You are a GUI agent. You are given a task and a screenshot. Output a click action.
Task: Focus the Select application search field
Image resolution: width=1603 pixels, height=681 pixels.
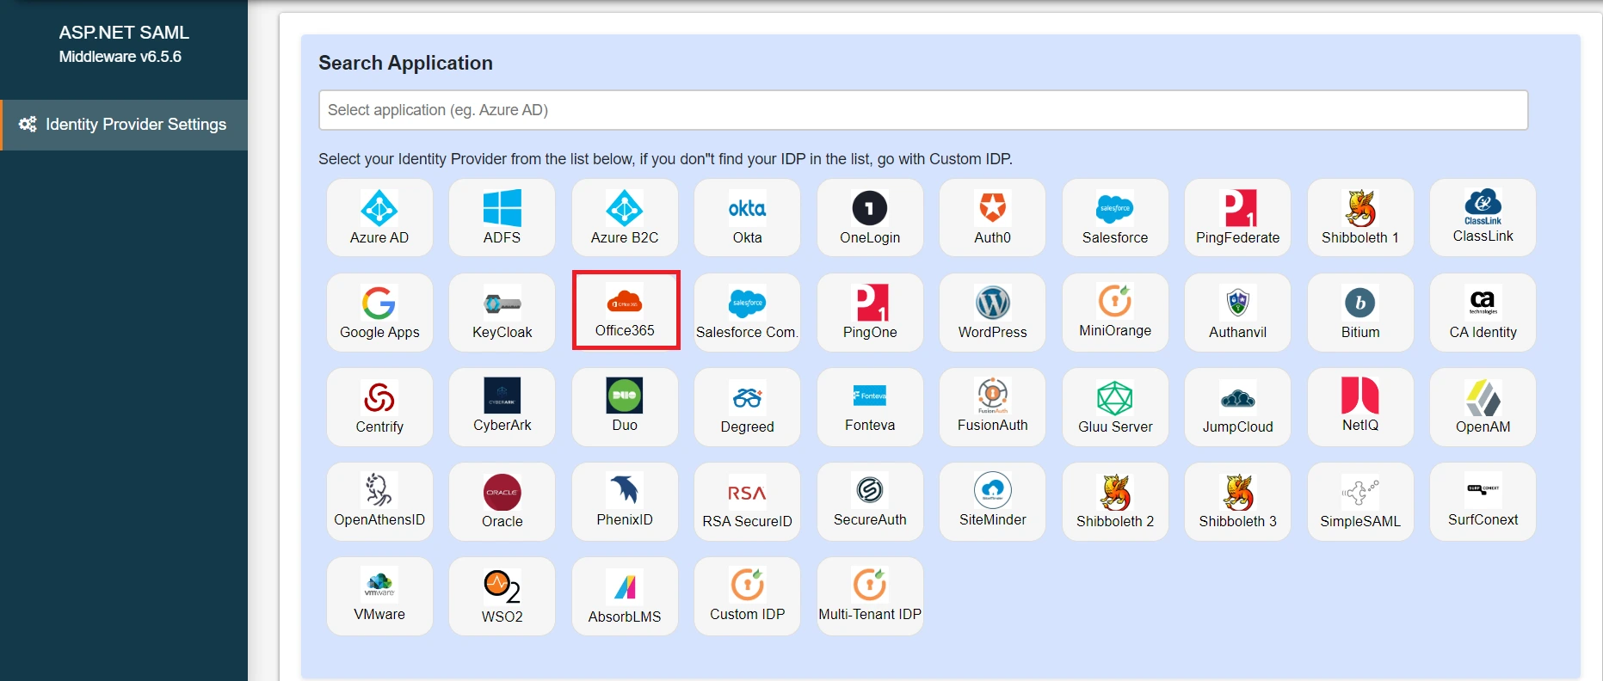coord(923,110)
